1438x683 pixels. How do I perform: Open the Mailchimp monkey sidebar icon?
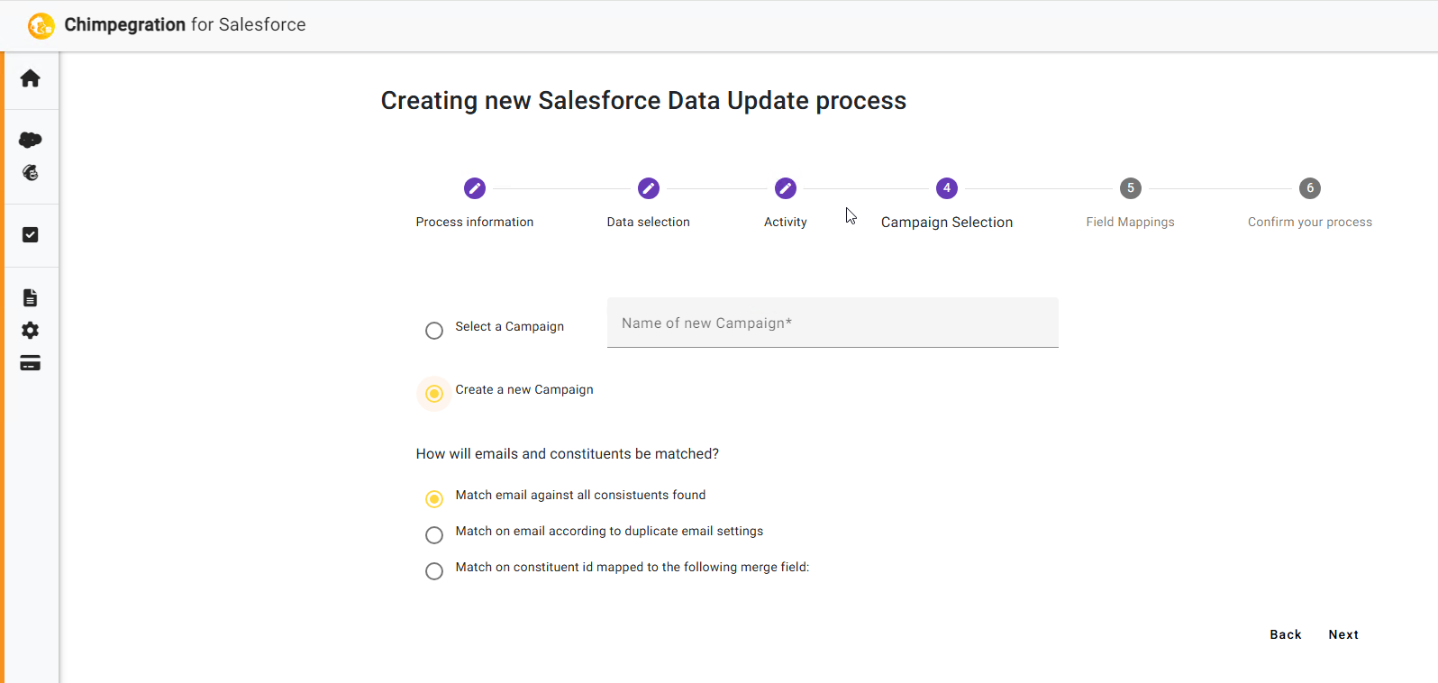[x=31, y=172]
